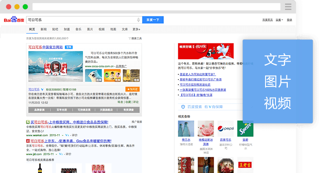Open the red cans product thumbnail
Viewport: 320px width, 173px height.
point(98,168)
